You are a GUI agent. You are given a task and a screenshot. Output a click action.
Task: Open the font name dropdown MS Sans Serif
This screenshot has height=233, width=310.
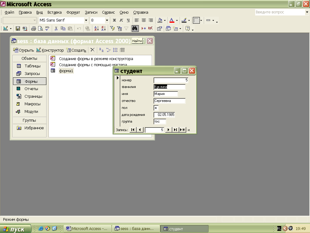click(x=86, y=20)
